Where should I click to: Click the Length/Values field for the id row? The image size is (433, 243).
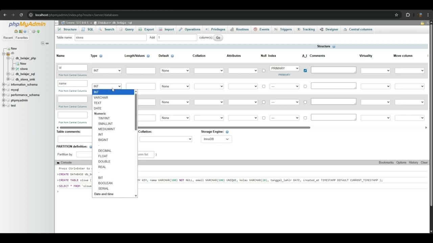[141, 71]
